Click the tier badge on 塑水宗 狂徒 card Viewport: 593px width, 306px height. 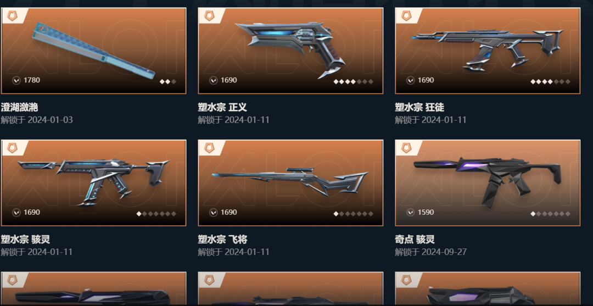pos(406,16)
